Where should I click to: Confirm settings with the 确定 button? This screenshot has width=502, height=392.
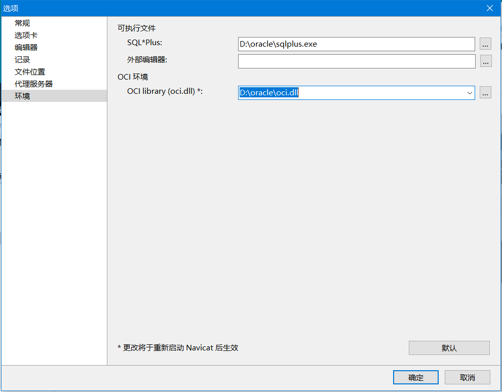(x=415, y=377)
